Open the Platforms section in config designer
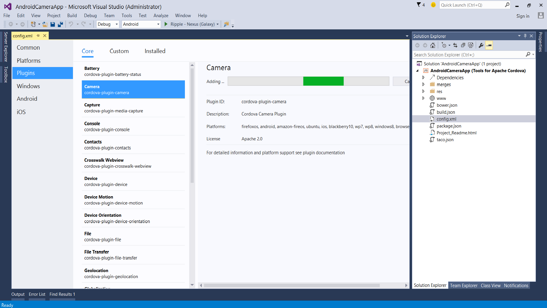 click(x=42, y=60)
